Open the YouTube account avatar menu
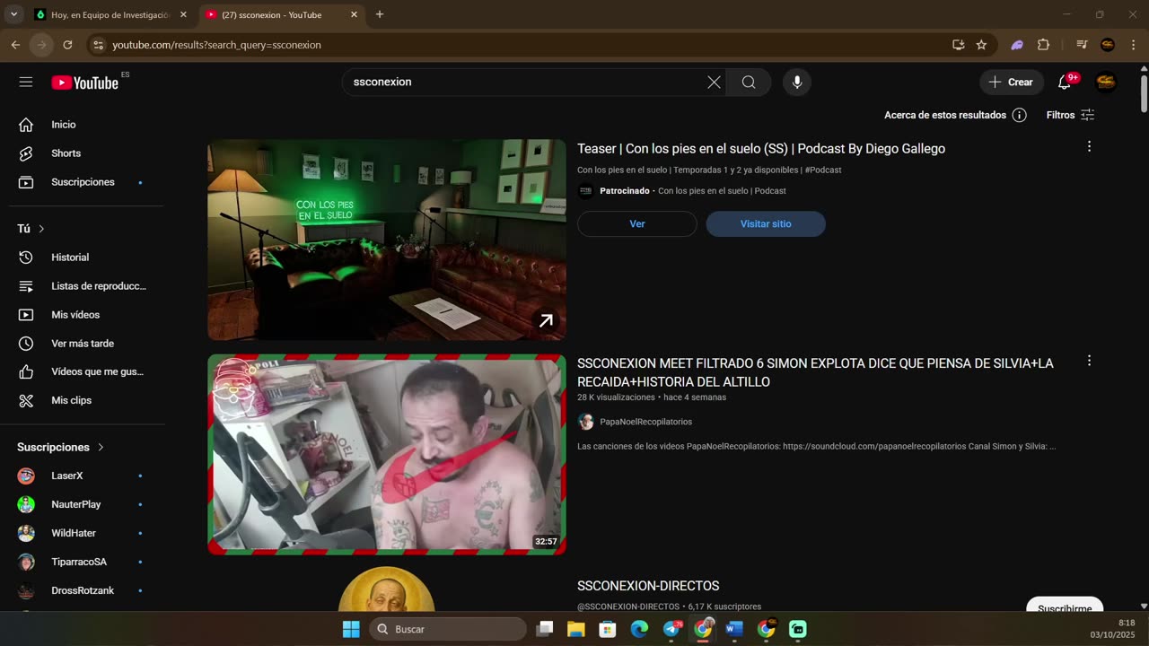This screenshot has width=1149, height=646. [x=1106, y=82]
